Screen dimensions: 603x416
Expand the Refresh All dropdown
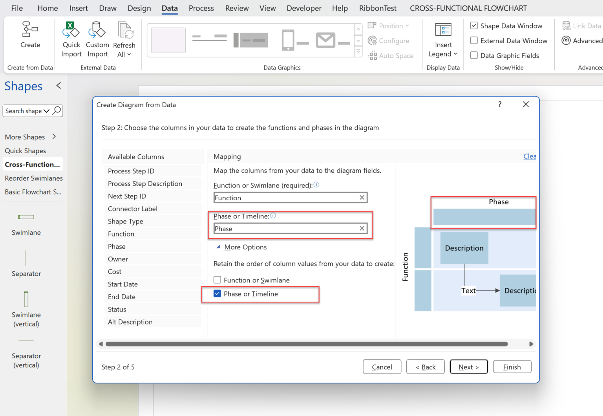(124, 54)
